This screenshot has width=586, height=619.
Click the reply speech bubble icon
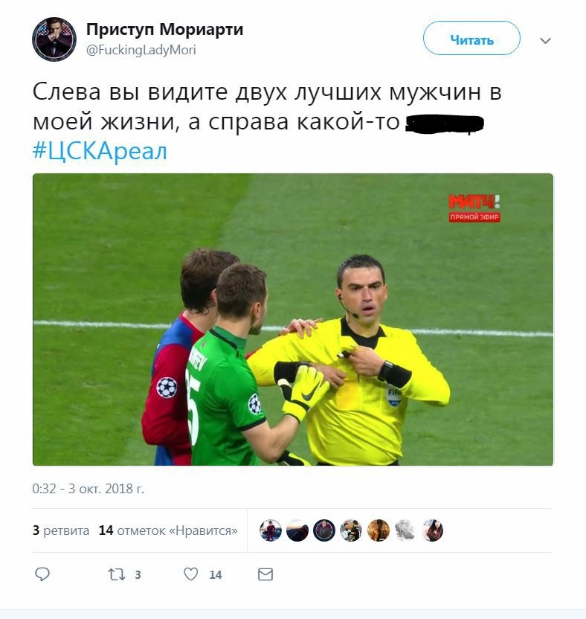[x=42, y=574]
